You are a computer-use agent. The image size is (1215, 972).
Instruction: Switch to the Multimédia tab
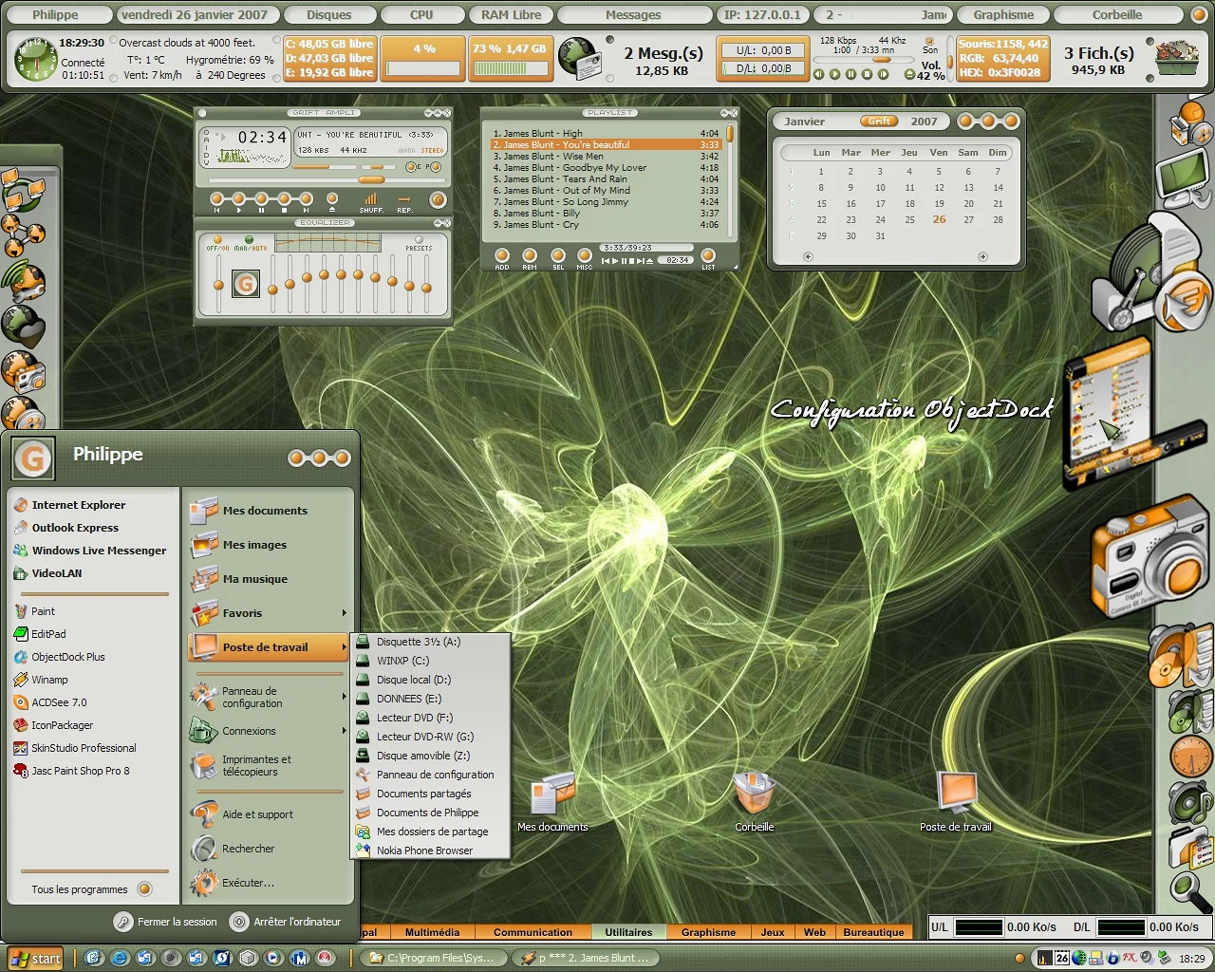pyautogui.click(x=432, y=932)
